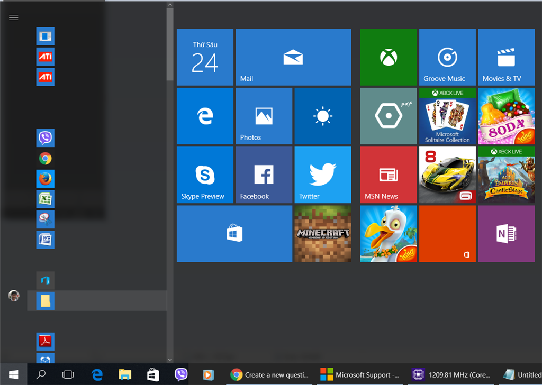Image resolution: width=542 pixels, height=385 pixels.
Task: Open the Twitter tile
Action: (x=323, y=175)
